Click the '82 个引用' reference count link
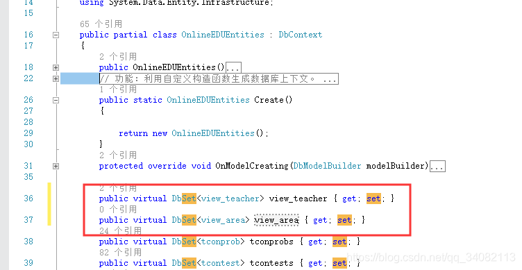 [x=120, y=253]
